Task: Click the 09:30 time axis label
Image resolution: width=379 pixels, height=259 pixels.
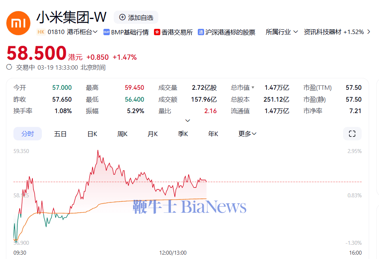Action: pos(20,253)
